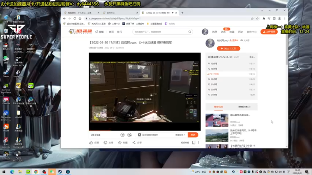The width and height of the screenshot is (312, 175).
Task: Open Steam from the taskbar
Action: pyautogui.click(x=60, y=171)
